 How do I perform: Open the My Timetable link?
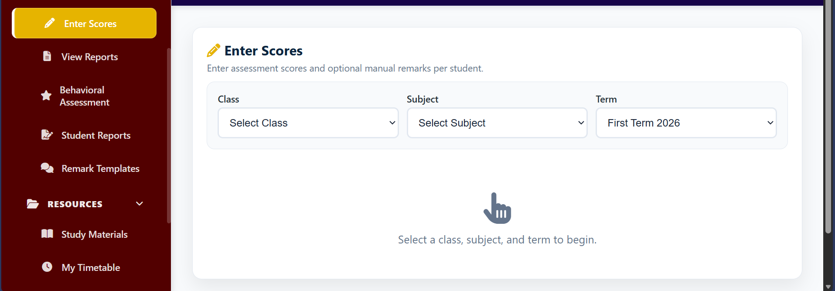(91, 267)
